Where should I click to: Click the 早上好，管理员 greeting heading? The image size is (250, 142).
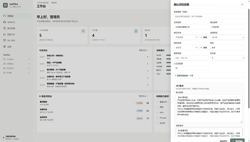(x=48, y=17)
